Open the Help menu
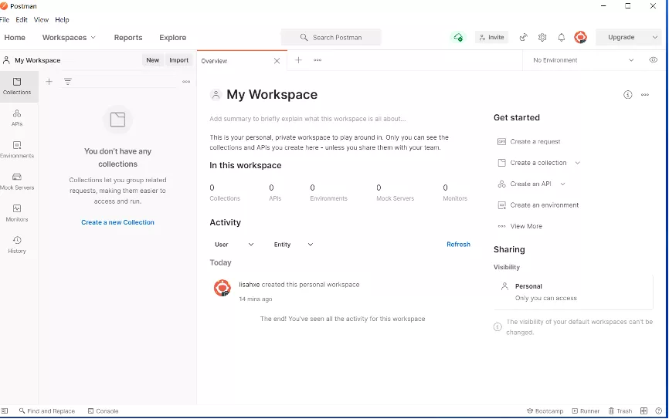 pyautogui.click(x=62, y=19)
